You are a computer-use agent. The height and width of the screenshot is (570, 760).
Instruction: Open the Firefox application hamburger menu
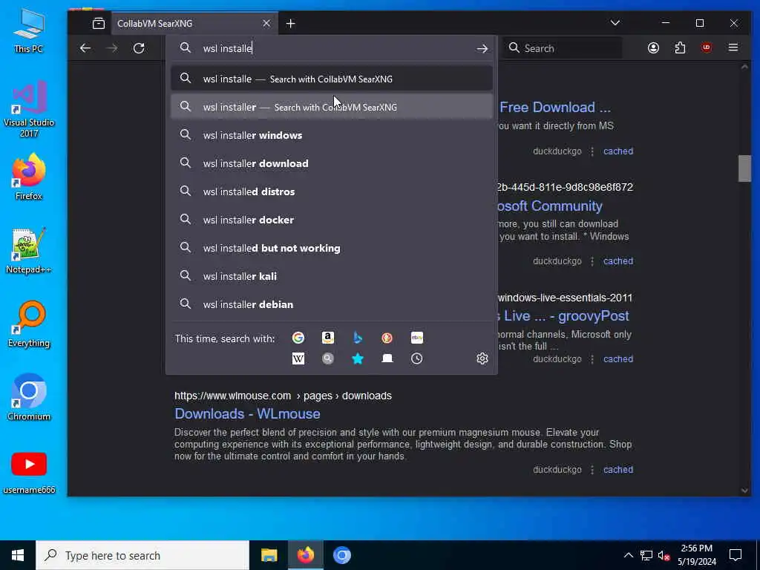click(x=733, y=48)
